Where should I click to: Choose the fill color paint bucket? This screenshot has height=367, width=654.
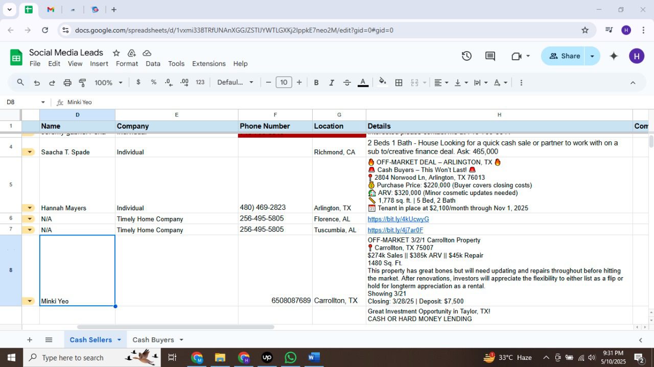[382, 83]
